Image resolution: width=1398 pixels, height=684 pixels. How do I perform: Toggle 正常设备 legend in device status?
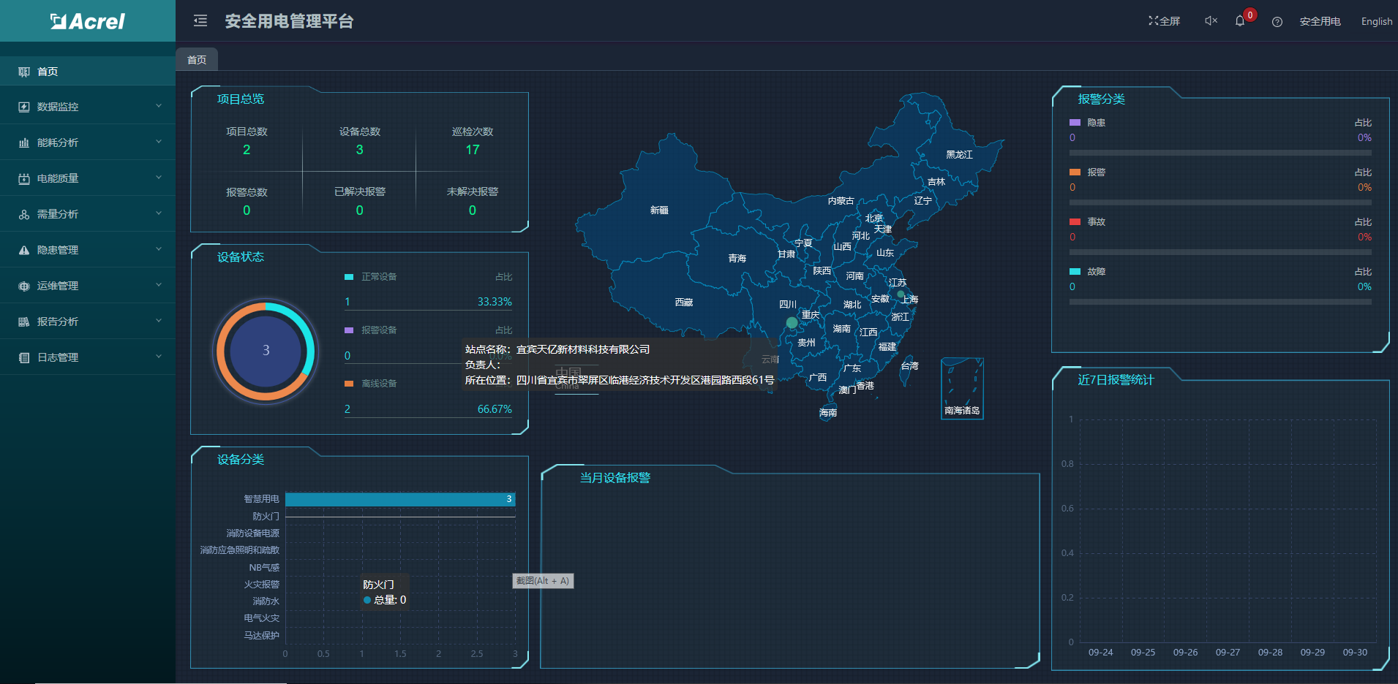pos(372,277)
